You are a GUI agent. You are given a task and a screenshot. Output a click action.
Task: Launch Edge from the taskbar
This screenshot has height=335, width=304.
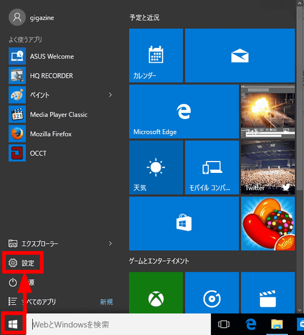coord(251,324)
